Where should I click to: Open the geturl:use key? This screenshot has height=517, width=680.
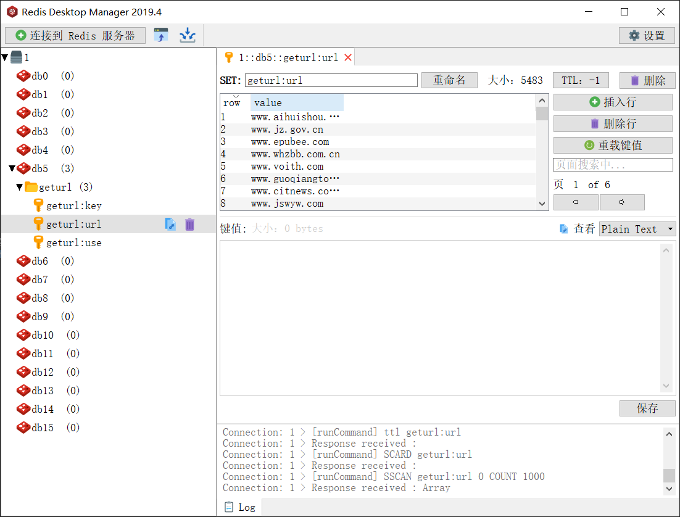pos(73,242)
